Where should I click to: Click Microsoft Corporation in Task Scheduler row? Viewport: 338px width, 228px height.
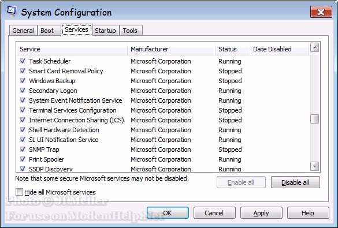coord(161,61)
